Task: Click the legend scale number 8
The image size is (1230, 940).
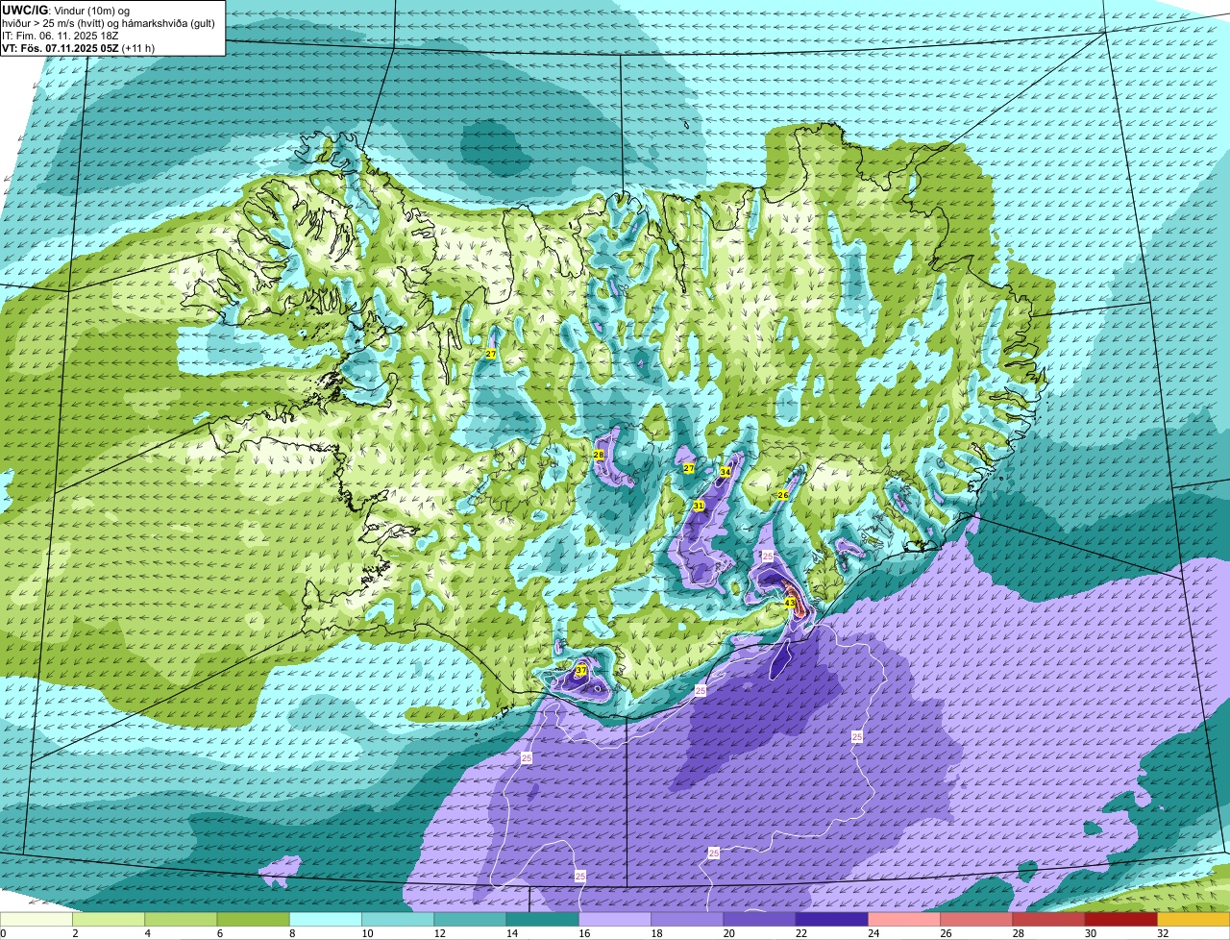Action: coord(290,933)
